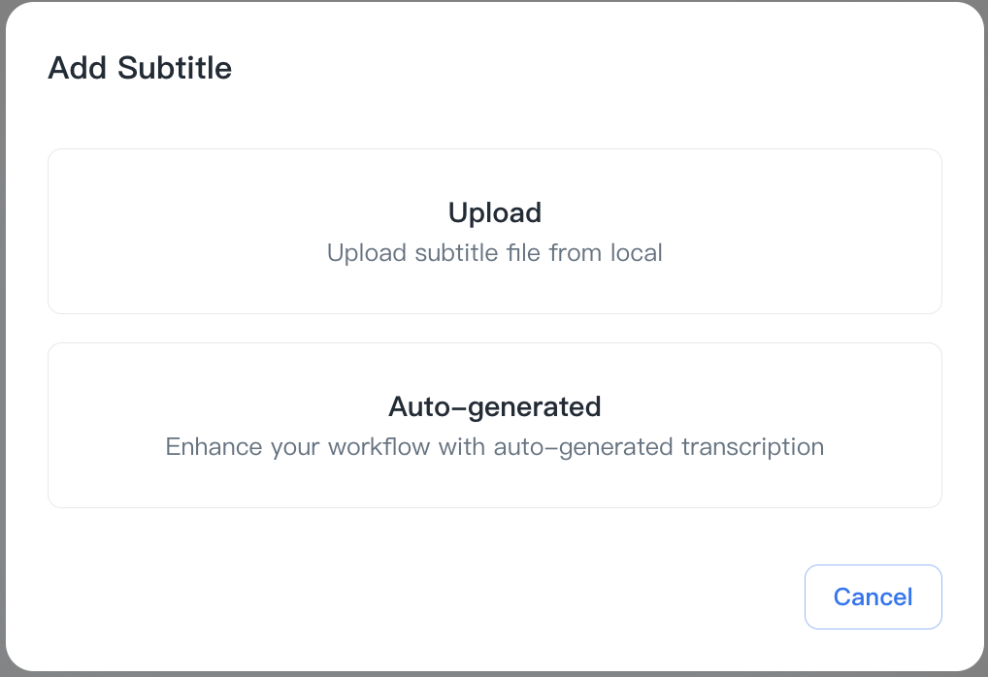Select the second subtitle source card

pyautogui.click(x=494, y=426)
